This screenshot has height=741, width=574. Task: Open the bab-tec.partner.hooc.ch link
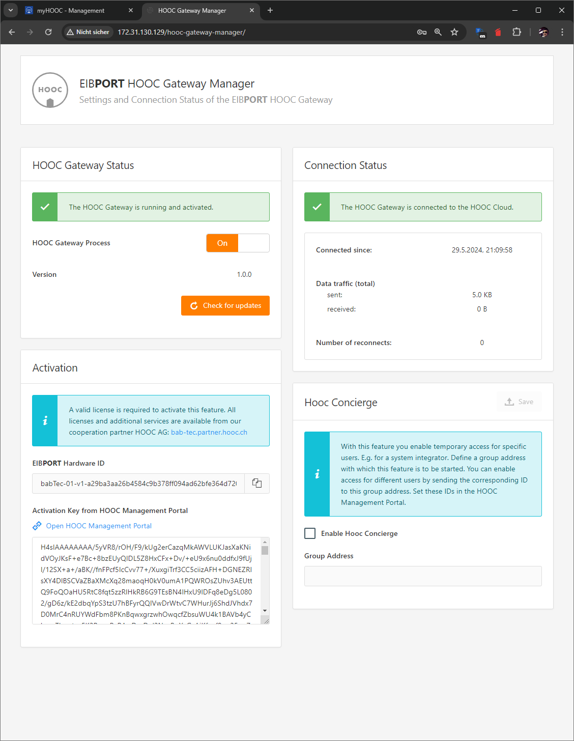[209, 432]
